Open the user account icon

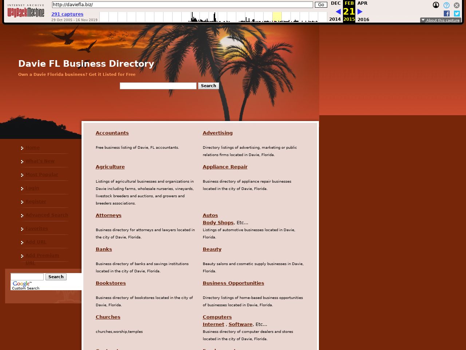click(436, 5)
